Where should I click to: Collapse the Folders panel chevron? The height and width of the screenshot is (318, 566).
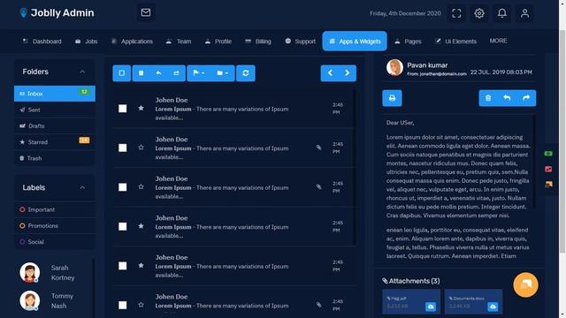pos(82,72)
